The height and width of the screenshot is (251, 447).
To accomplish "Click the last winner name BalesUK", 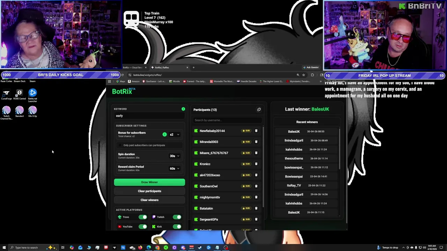I will tap(320, 109).
